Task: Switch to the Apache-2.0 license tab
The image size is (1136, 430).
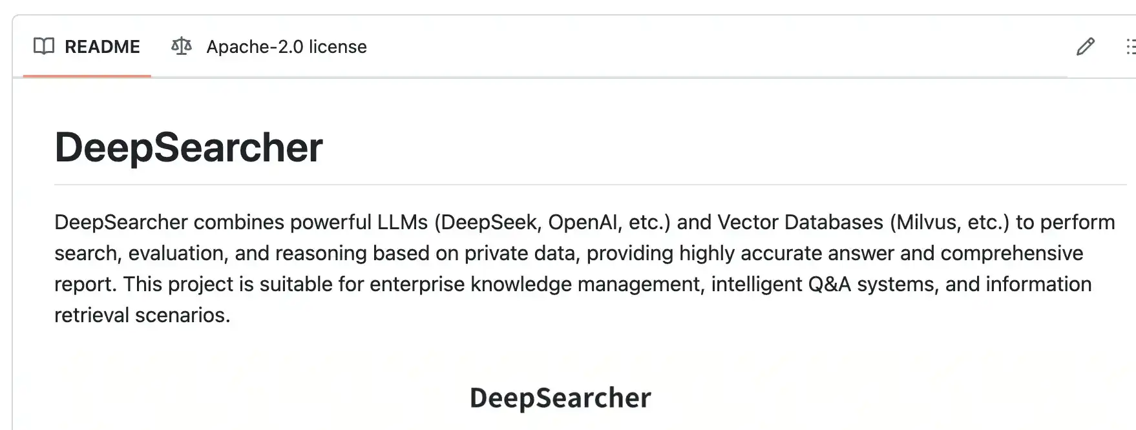Action: pos(269,46)
